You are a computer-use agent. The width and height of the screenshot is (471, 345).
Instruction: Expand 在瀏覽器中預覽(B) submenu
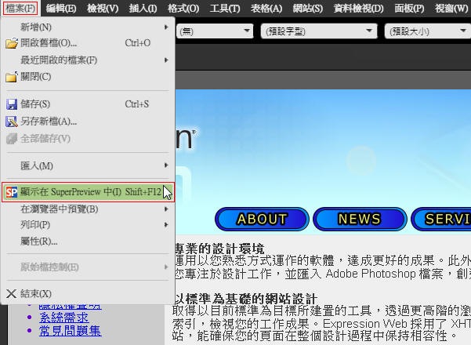[x=88, y=209]
